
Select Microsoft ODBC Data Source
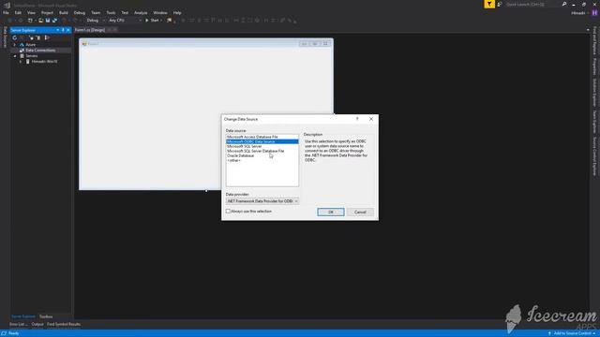click(x=262, y=141)
